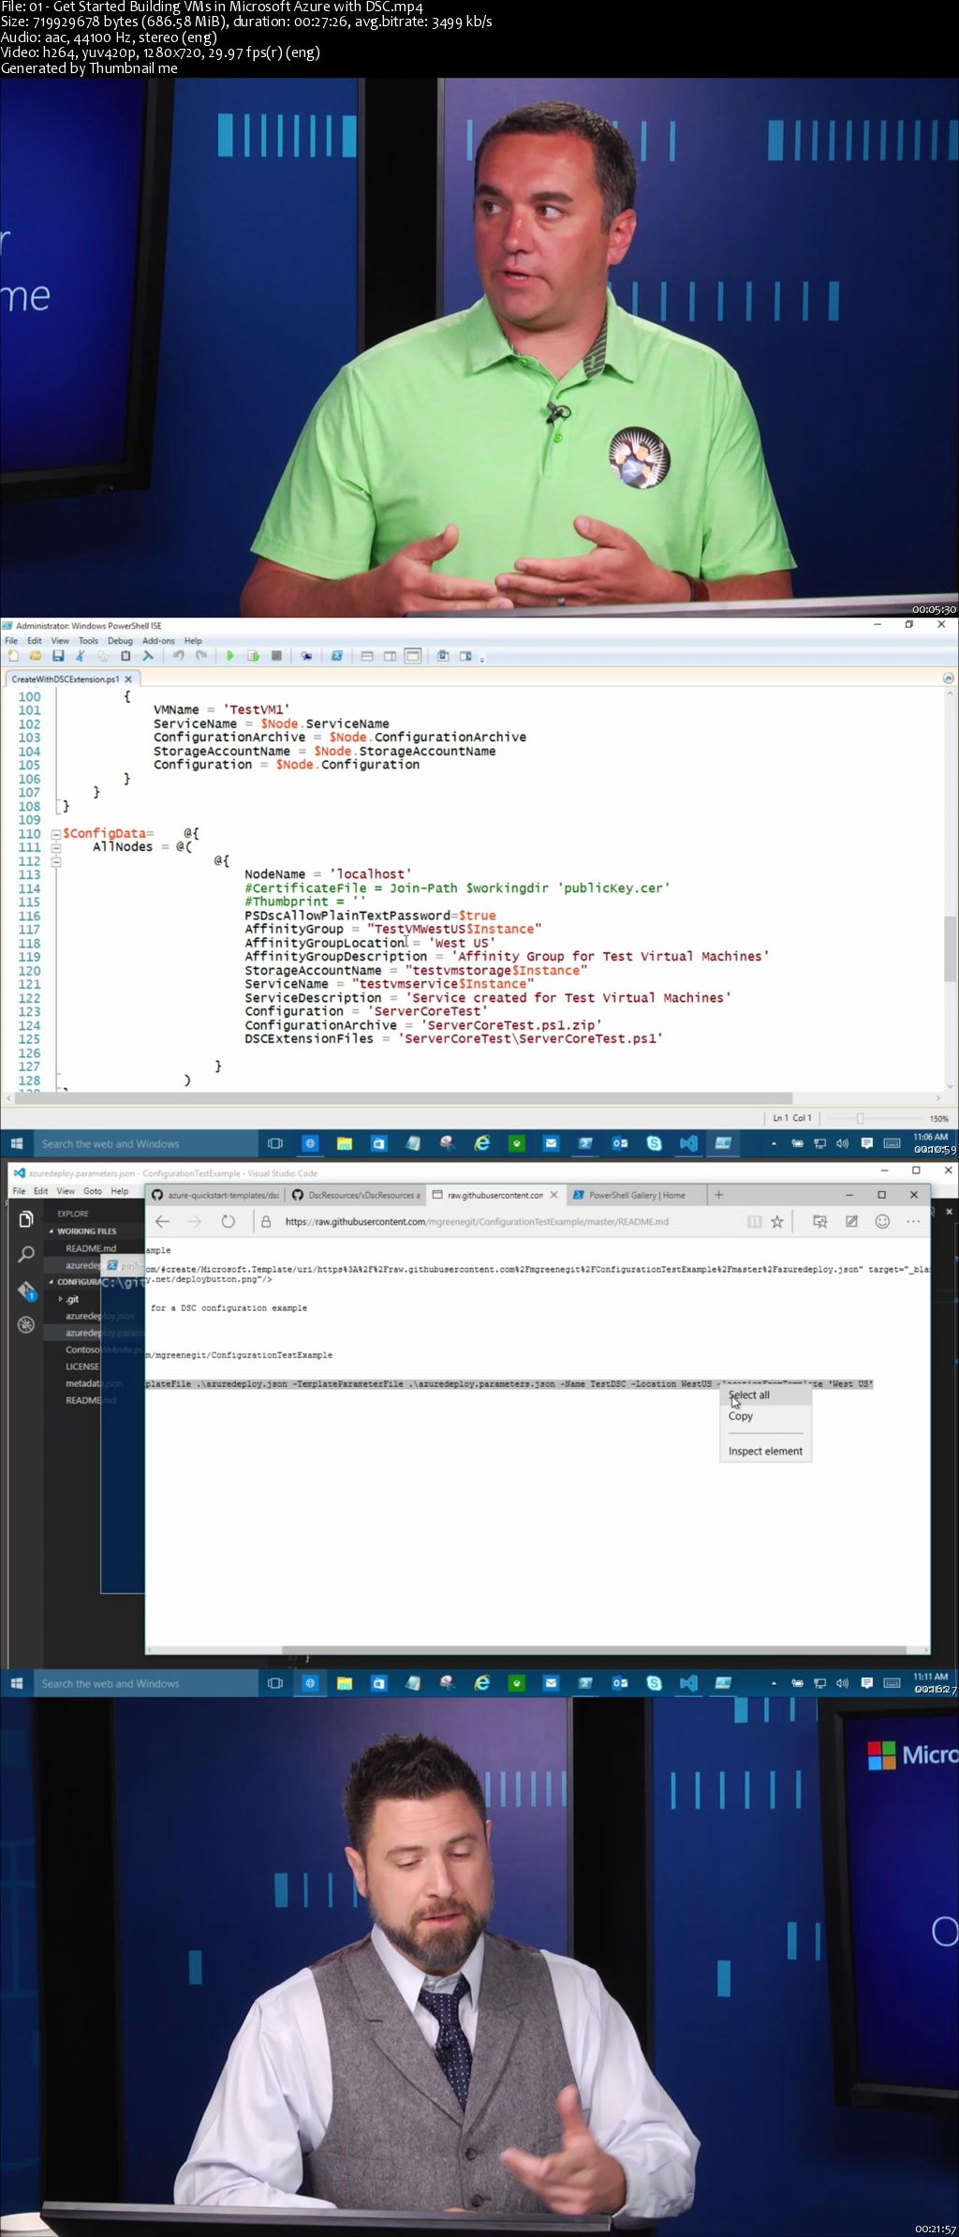
Task: Open the Git view with badge in VS Code
Action: (x=26, y=1290)
